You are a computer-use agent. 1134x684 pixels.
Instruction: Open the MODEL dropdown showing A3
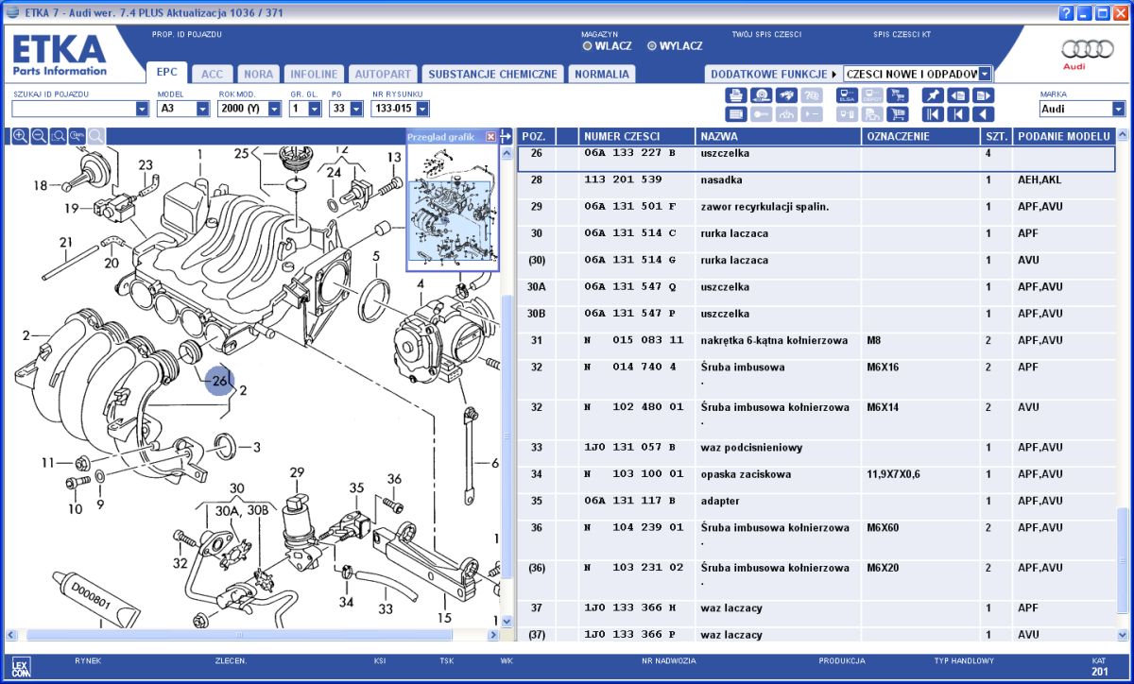pos(202,109)
